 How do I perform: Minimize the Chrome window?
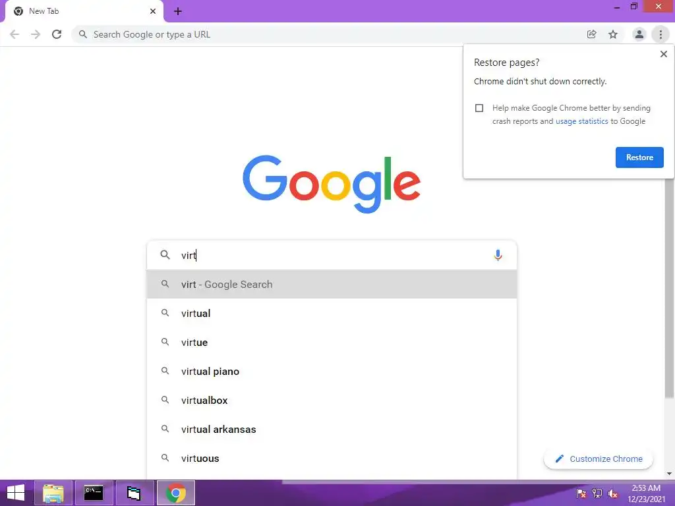coord(617,7)
